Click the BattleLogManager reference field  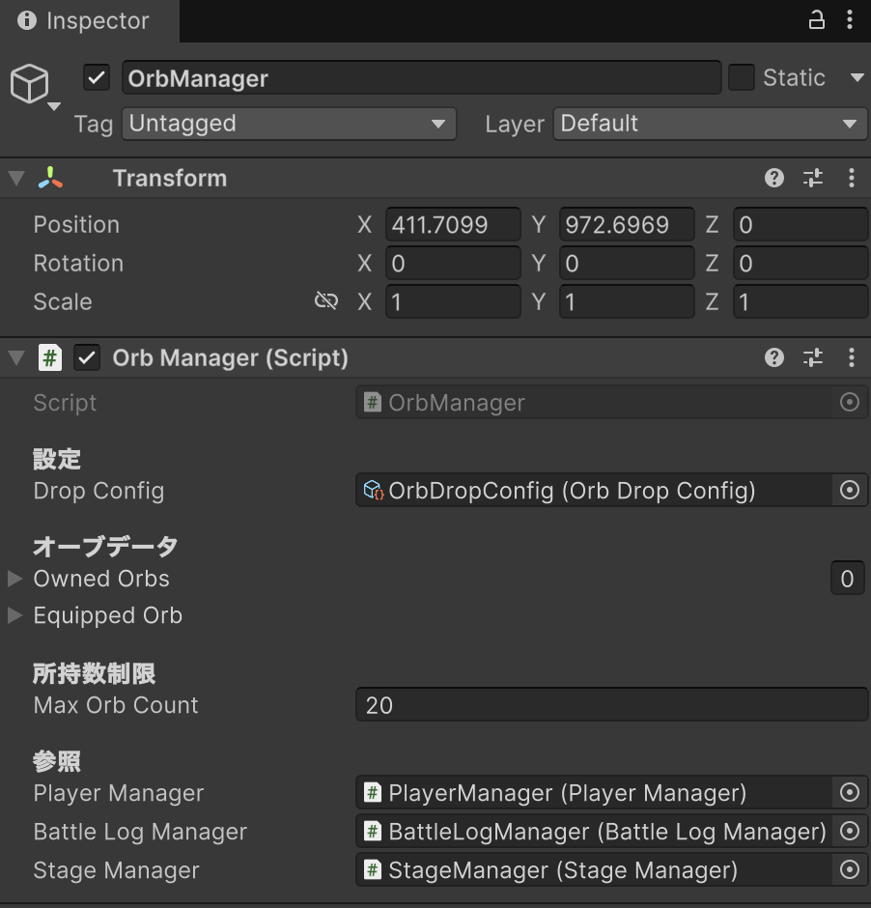click(x=593, y=832)
